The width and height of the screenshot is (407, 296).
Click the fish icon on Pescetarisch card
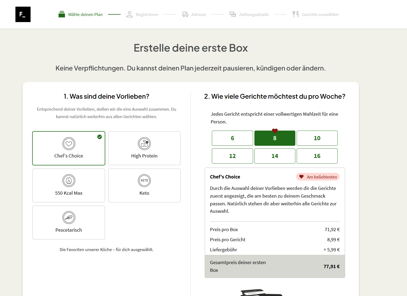(x=69, y=218)
